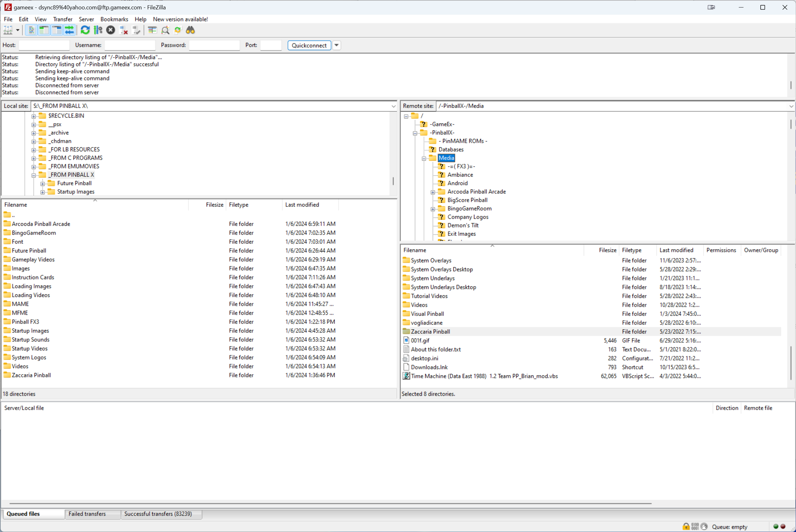
Task: Focus the Port input field
Action: click(x=271, y=45)
